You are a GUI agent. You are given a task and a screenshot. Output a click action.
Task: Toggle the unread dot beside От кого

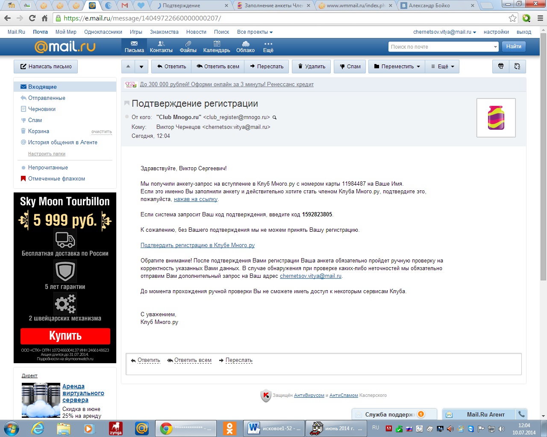pyautogui.click(x=127, y=117)
